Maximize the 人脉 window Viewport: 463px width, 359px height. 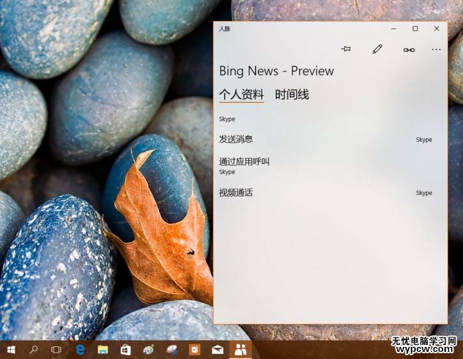coord(415,29)
